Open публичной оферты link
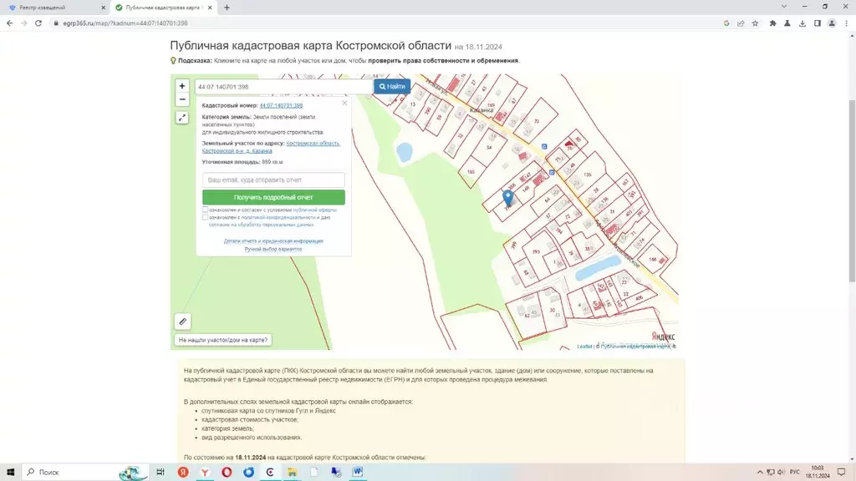This screenshot has width=856, height=481. pyautogui.click(x=315, y=210)
